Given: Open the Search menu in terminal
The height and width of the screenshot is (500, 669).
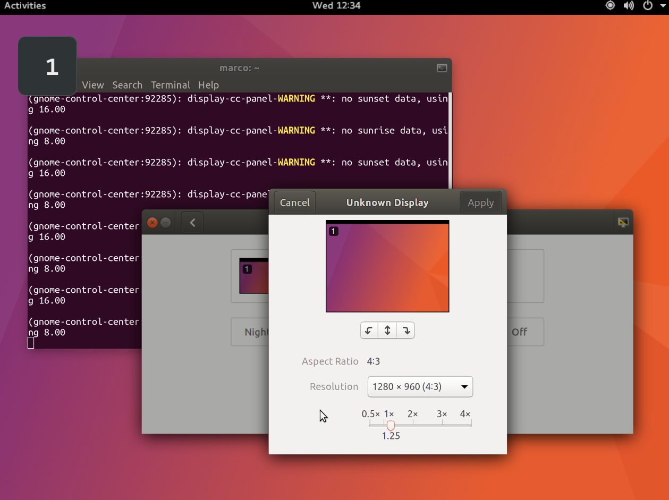Looking at the screenshot, I should coord(127,85).
